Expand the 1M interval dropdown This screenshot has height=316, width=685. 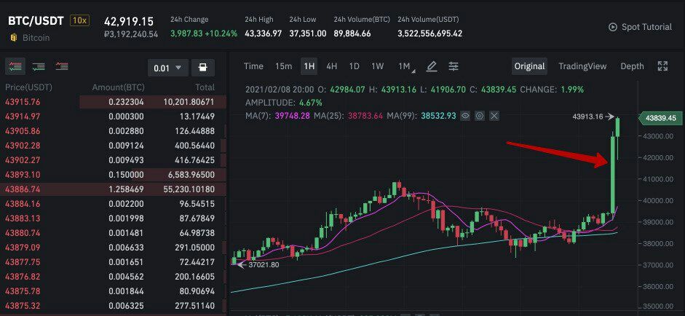click(406, 66)
